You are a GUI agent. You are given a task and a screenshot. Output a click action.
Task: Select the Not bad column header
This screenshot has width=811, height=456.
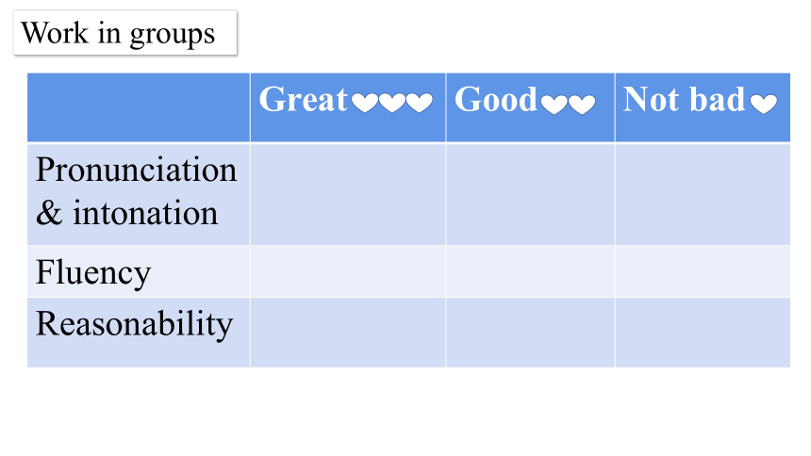[703, 107]
